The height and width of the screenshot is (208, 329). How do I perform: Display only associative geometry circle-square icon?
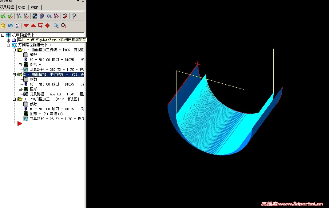(63, 26)
